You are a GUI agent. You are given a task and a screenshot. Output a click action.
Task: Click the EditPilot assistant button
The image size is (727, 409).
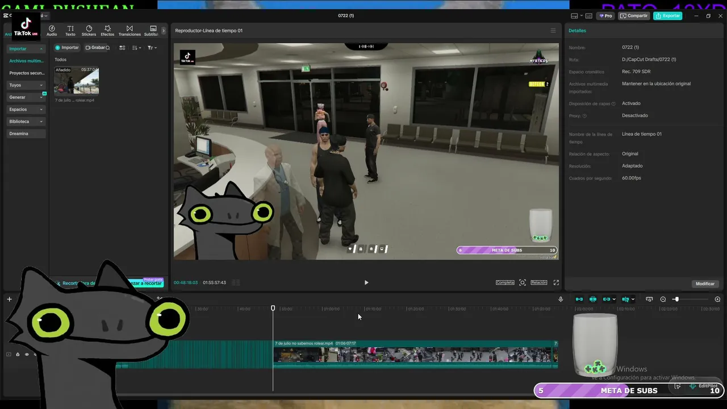point(704,386)
